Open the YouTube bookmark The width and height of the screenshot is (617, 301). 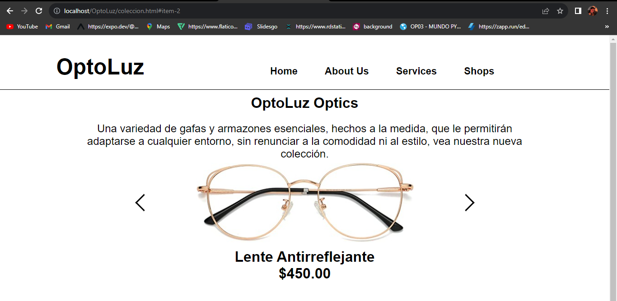tap(22, 27)
